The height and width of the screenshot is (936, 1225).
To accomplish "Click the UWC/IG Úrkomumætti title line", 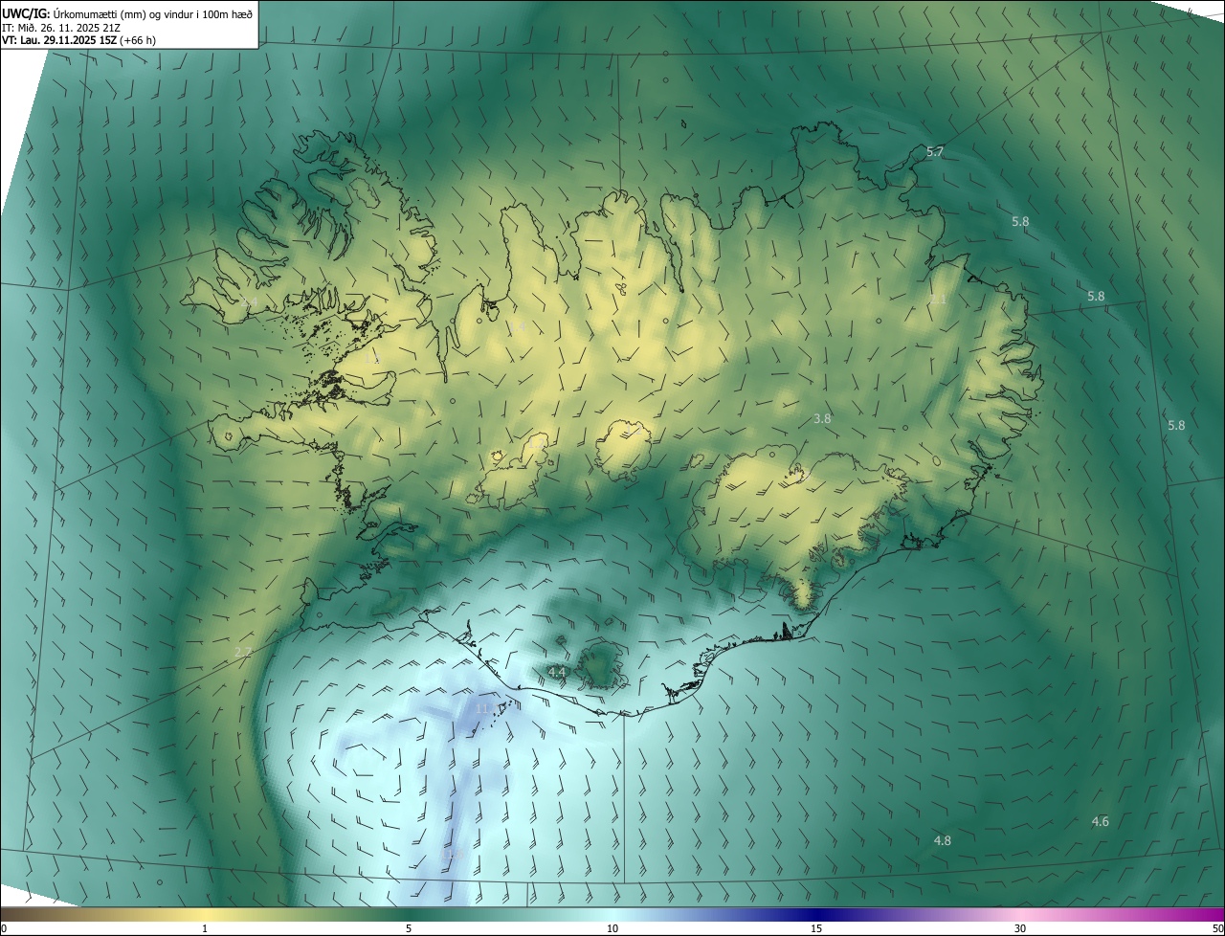I will pyautogui.click(x=127, y=12).
